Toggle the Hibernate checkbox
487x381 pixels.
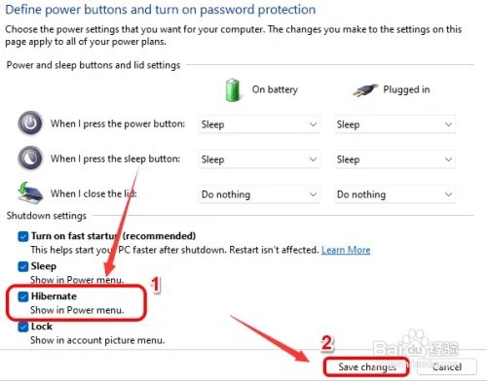point(23,296)
